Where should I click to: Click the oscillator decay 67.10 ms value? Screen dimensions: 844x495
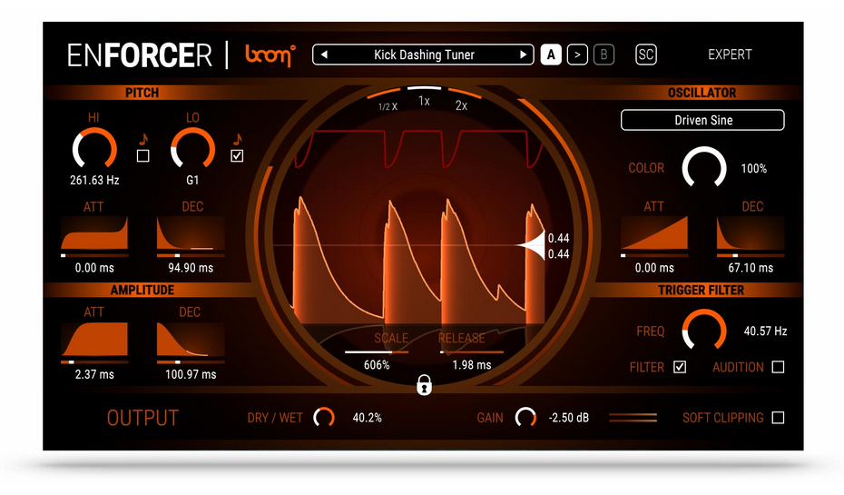pyautogui.click(x=751, y=268)
